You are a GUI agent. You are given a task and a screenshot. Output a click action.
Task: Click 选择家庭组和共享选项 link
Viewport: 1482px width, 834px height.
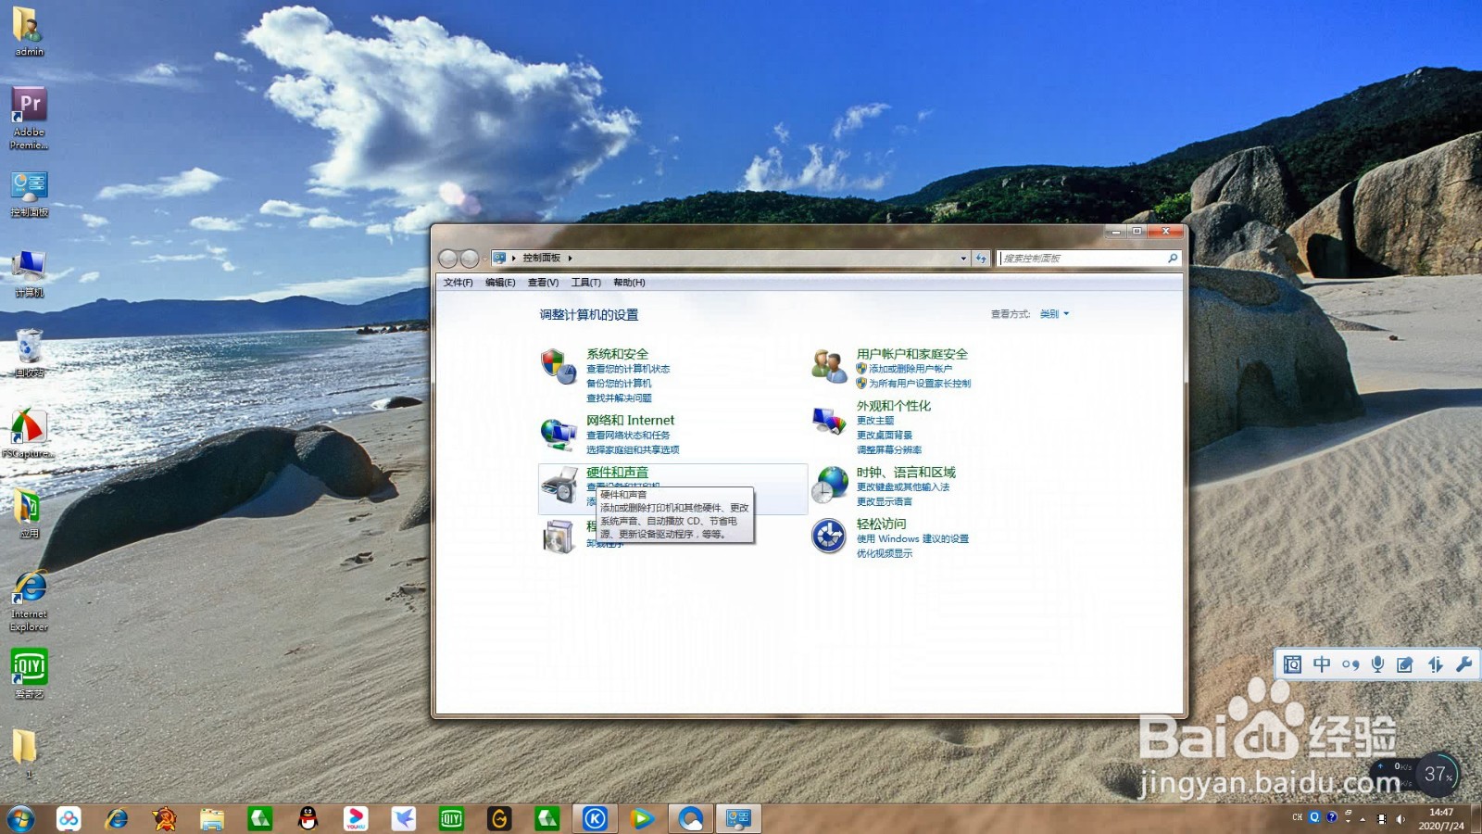pyautogui.click(x=633, y=450)
